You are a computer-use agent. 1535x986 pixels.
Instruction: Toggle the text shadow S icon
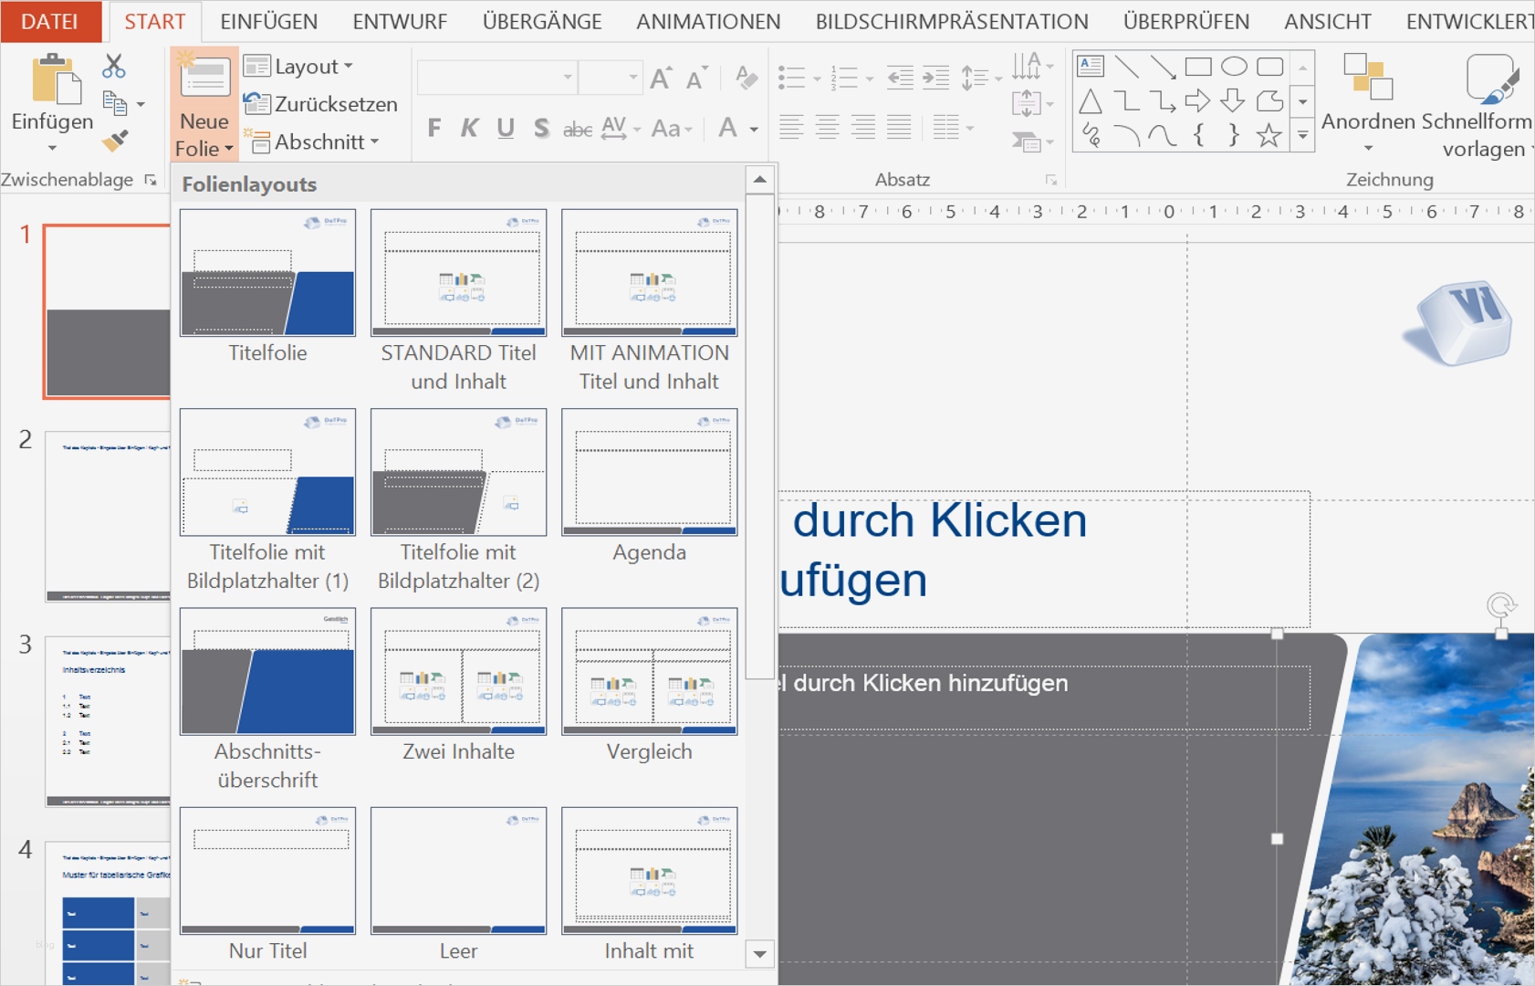541,128
